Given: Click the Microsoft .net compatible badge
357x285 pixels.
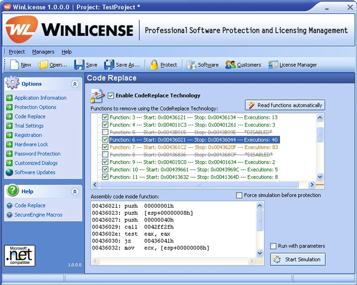Looking at the screenshot, I should pyautogui.click(x=20, y=256).
